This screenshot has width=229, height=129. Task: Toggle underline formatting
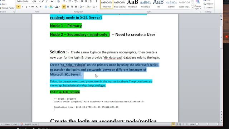(26, 7)
